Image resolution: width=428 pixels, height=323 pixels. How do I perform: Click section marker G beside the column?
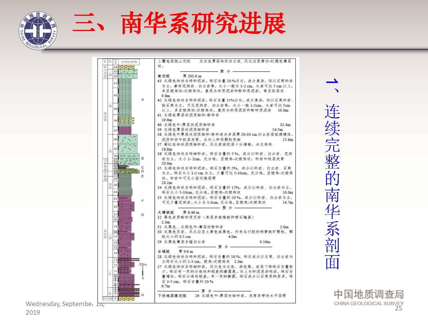pyautogui.click(x=142, y=215)
